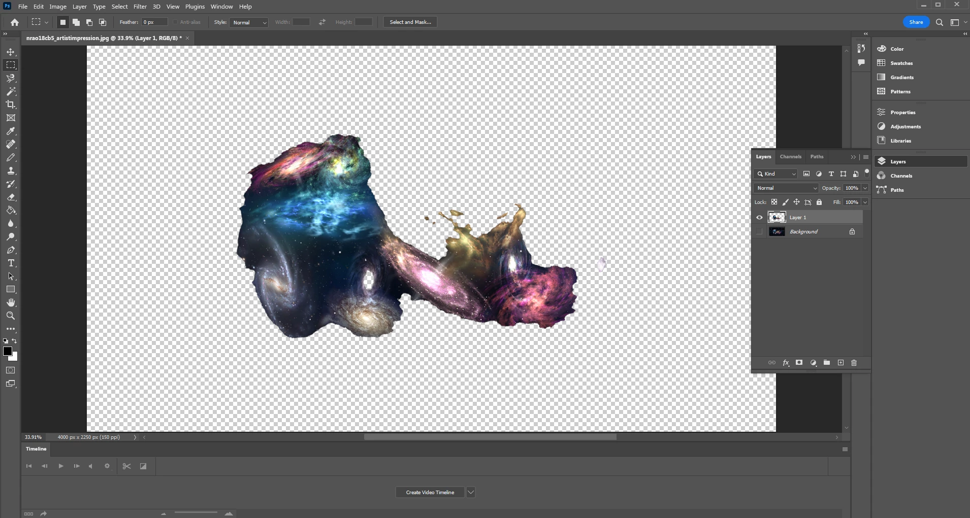The width and height of the screenshot is (970, 518).
Task: Open Photoshop search magnifier
Action: [940, 22]
